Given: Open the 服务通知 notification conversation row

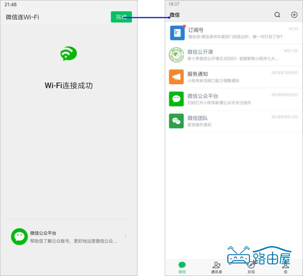Looking at the screenshot, I should click(235, 77).
